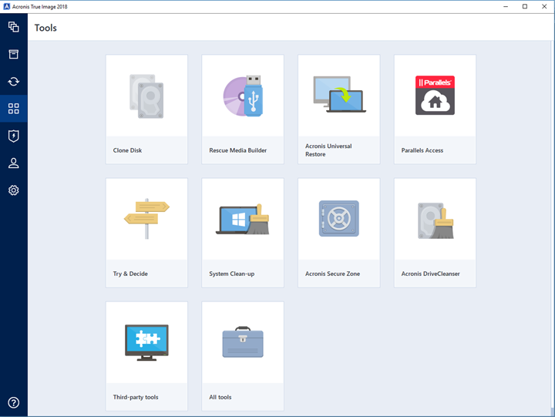Screen dimensions: 555x417
Task: Open Rescue Media Builder tile
Action: click(x=243, y=109)
